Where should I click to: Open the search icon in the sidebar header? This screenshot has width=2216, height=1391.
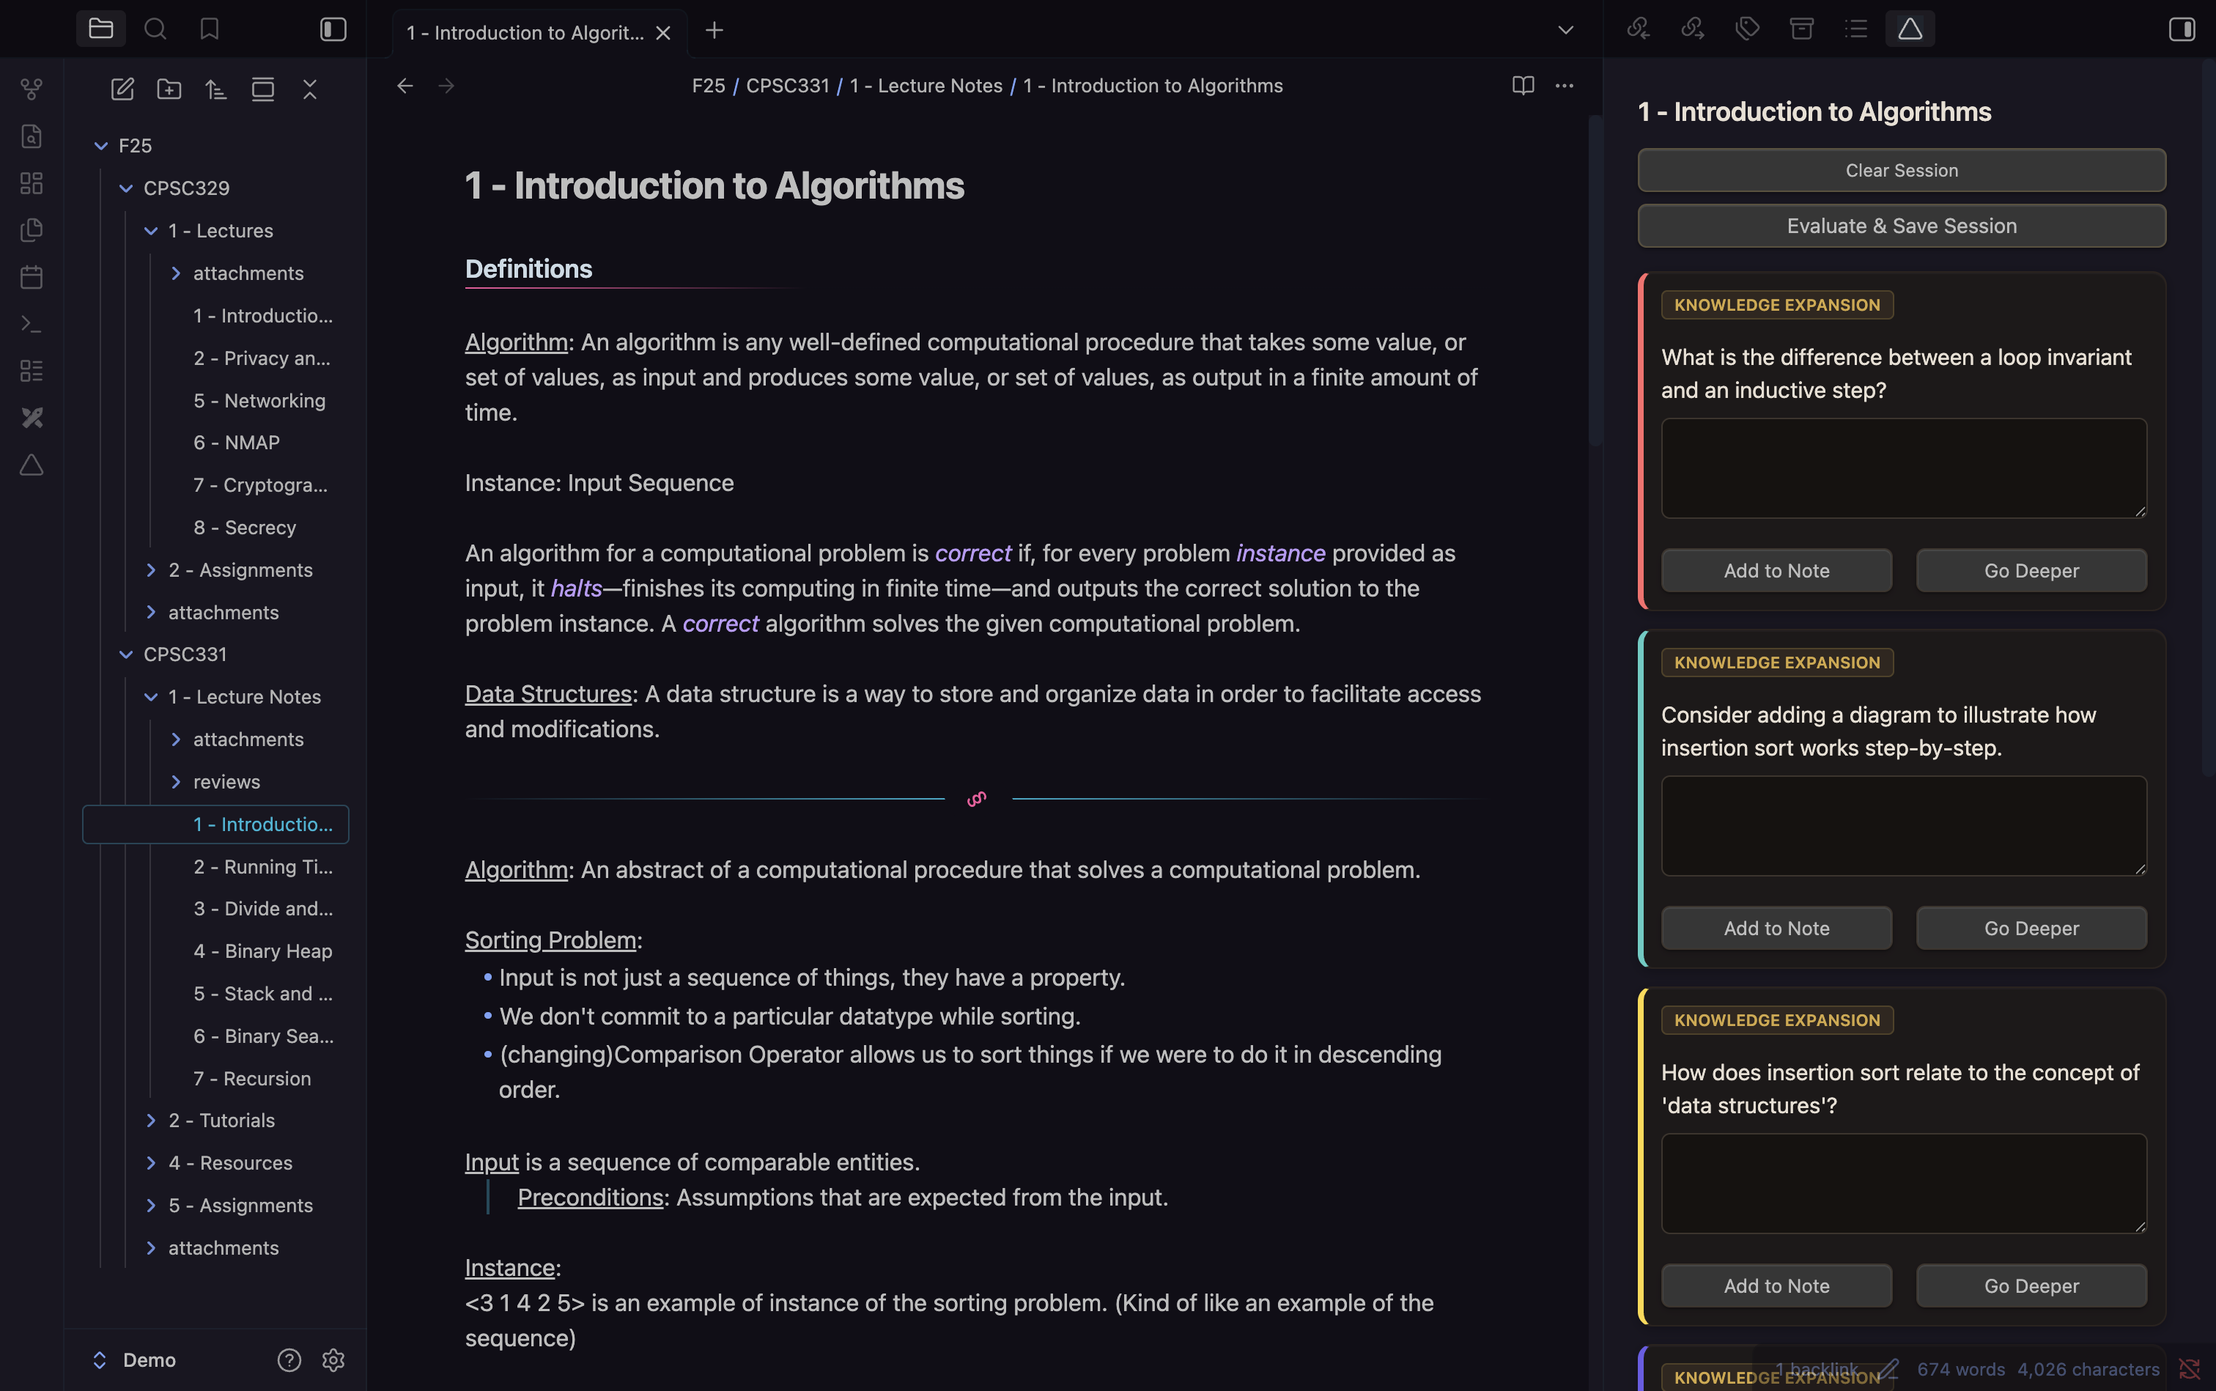155,29
